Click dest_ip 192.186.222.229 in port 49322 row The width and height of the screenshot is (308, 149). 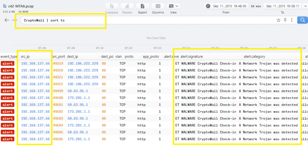tap(83, 84)
